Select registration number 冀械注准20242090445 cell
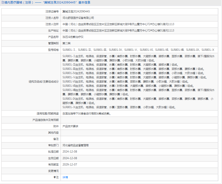222x184 pixels. click(x=76, y=11)
